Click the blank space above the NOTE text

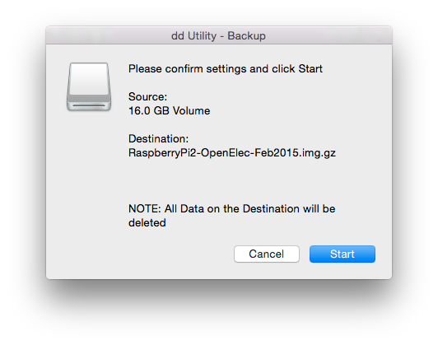232,182
